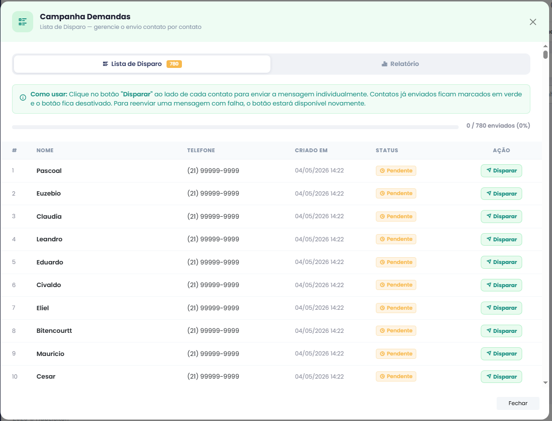Screen dimensions: 552x421
Task: Select contact name Civaldo
Action: coord(49,285)
